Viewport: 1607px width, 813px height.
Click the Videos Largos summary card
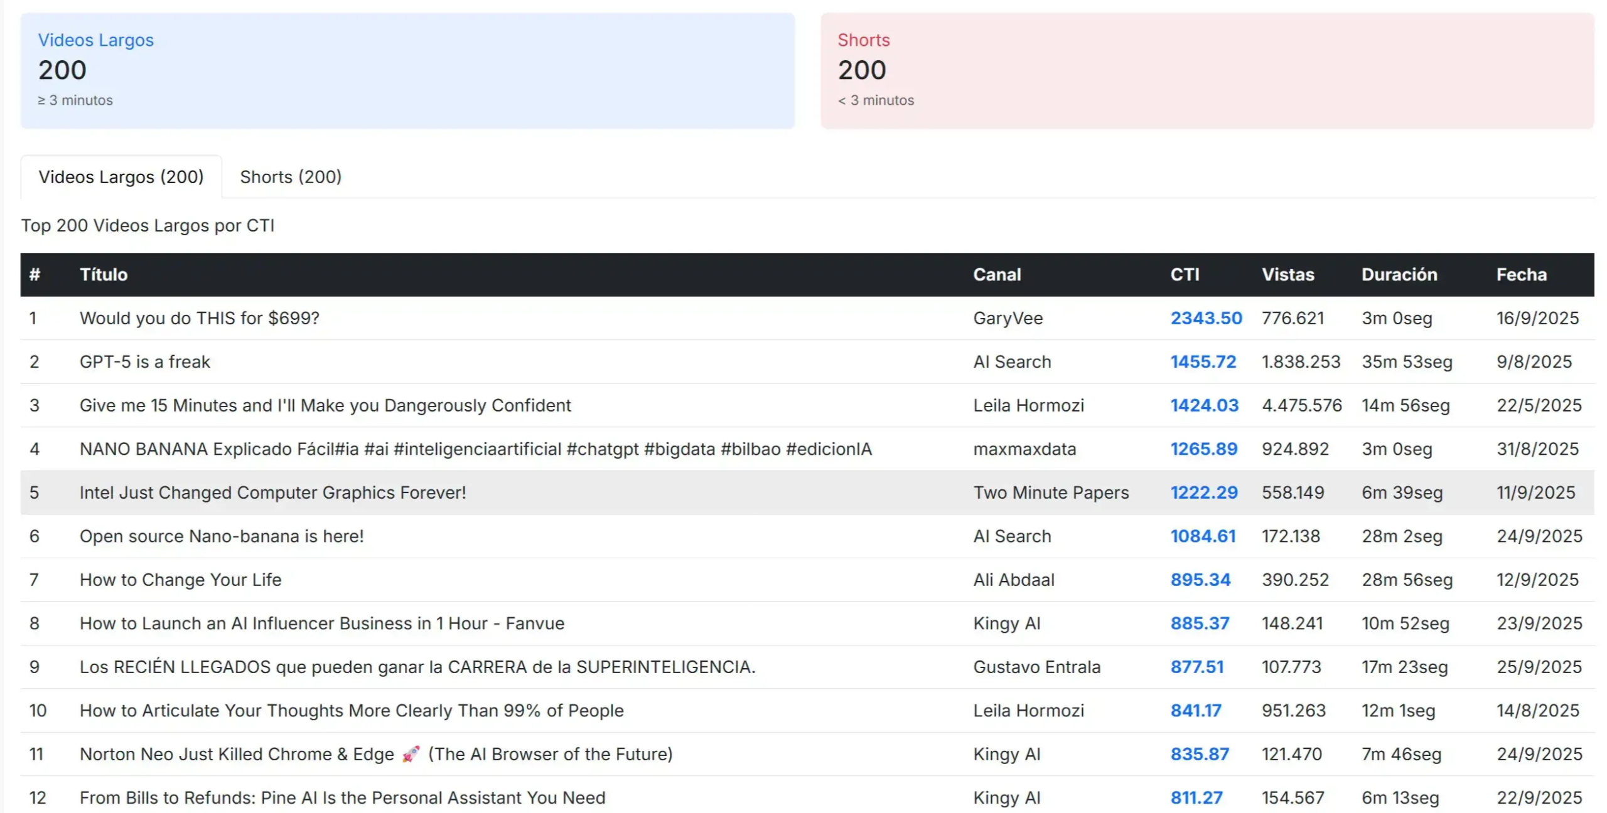(407, 70)
